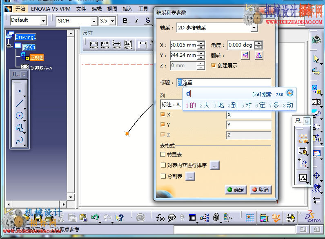325x239 pixels.
Task: Toggle italic text formatting
Action: 136,20
